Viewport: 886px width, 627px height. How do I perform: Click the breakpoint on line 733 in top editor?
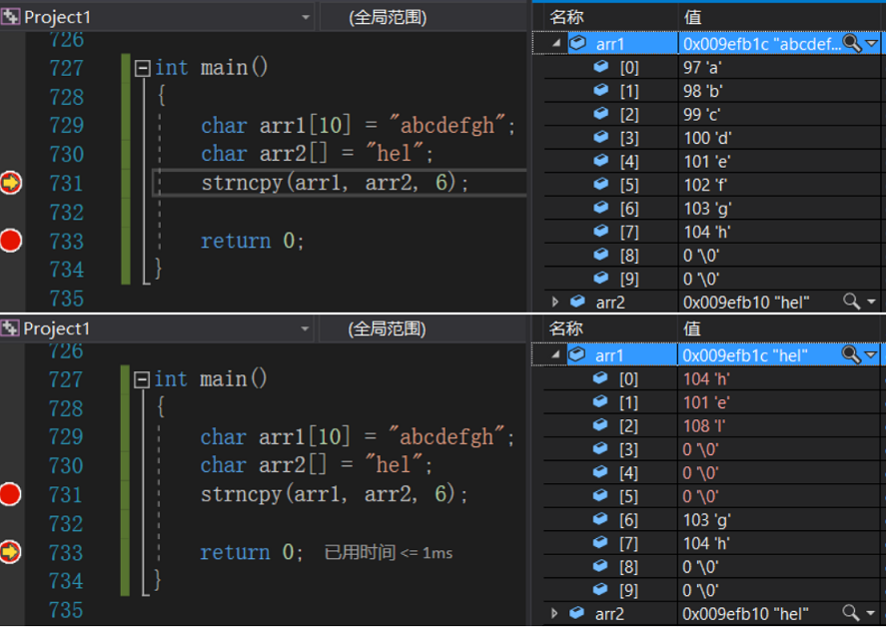[11, 241]
